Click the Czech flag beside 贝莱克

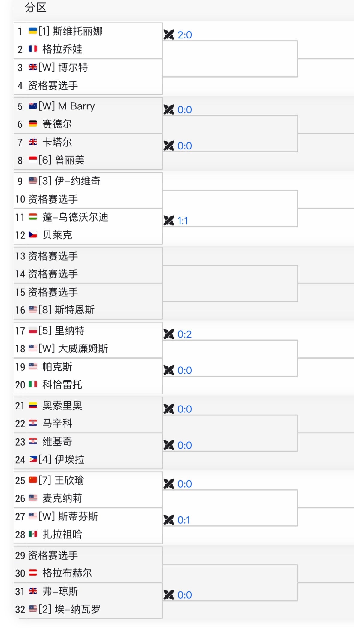click(x=33, y=235)
